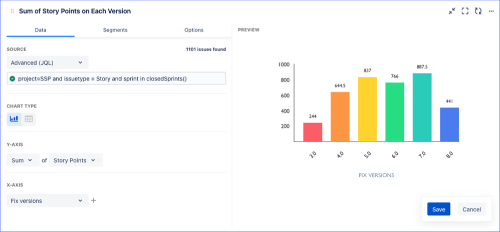Viewport: 500px width, 232px height.
Task: Click the '766' bar value label
Action: click(395, 76)
